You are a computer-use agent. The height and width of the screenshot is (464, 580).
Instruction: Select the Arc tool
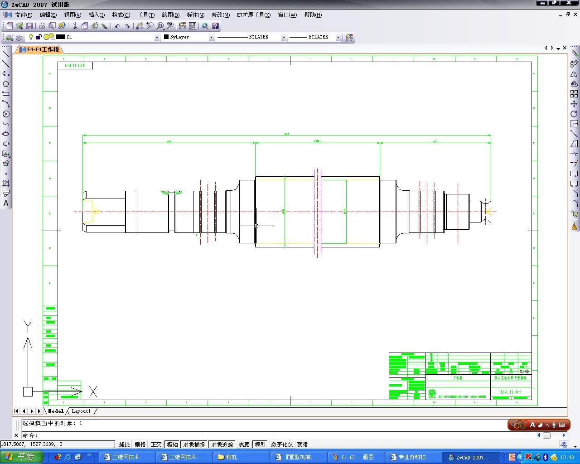pos(6,104)
